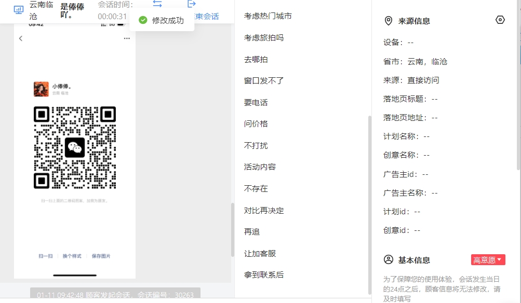Click the 创意名称 row
The width and height of the screenshot is (521, 303).
tap(406, 155)
